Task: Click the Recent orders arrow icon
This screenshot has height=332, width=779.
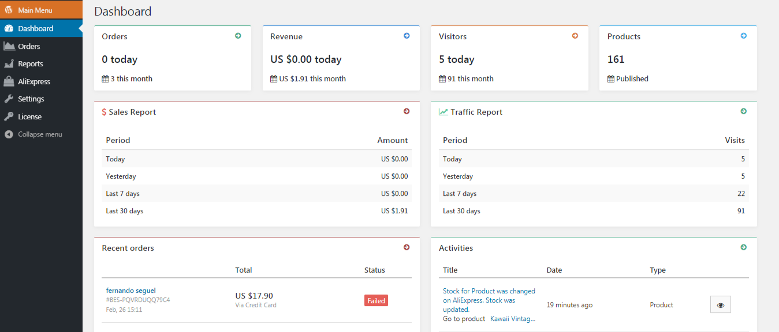Action: (x=407, y=247)
